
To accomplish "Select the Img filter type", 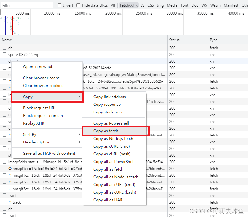I will (x=160, y=5).
